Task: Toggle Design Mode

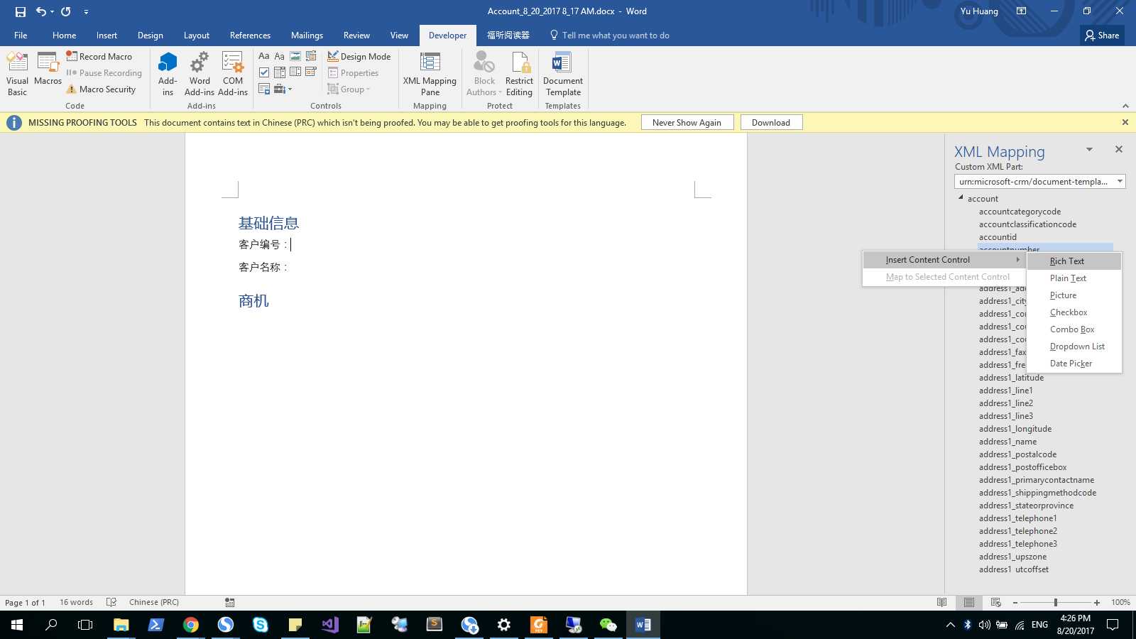Action: [x=359, y=56]
